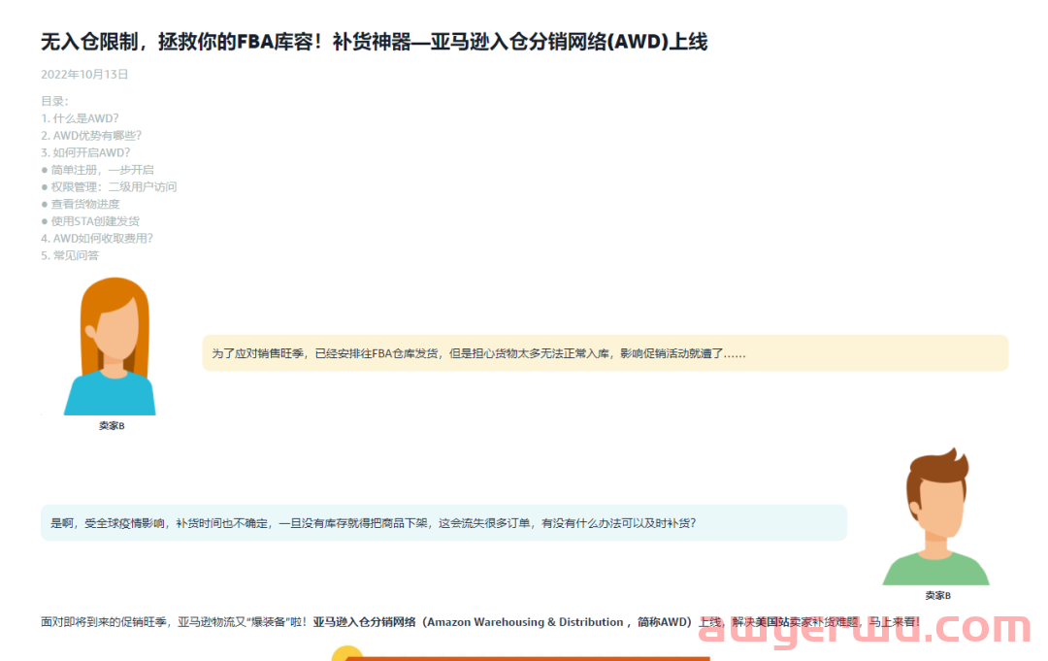Click the article title about AWD launch
This screenshot has width=1048, height=661.
375,42
